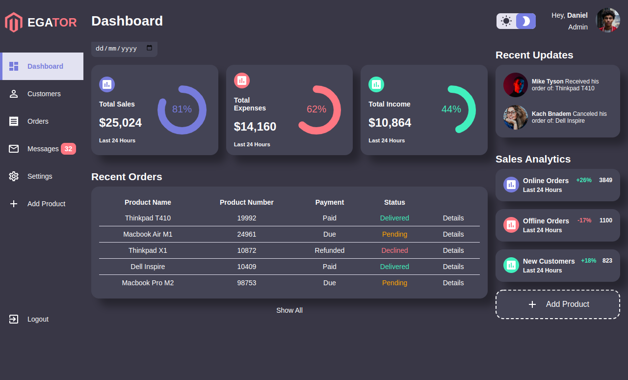Click the dd/mm/yyyy date field
The width and height of the screenshot is (628, 380).
(x=124, y=49)
